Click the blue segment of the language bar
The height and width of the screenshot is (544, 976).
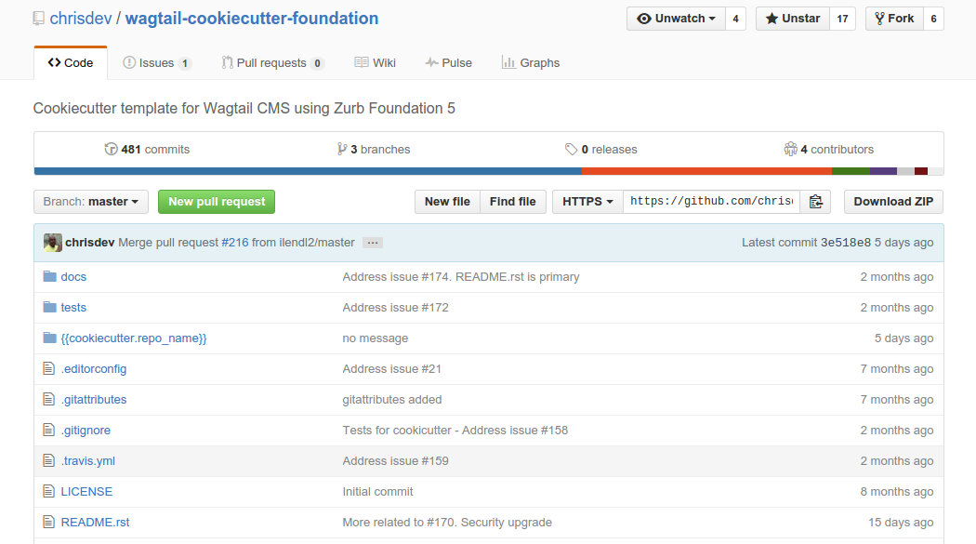click(308, 171)
